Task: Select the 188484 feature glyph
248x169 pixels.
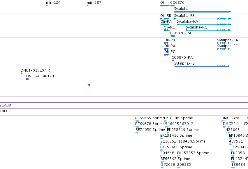Action: [x=233, y=168]
